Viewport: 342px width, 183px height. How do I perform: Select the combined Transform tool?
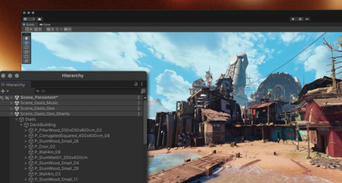point(27,61)
